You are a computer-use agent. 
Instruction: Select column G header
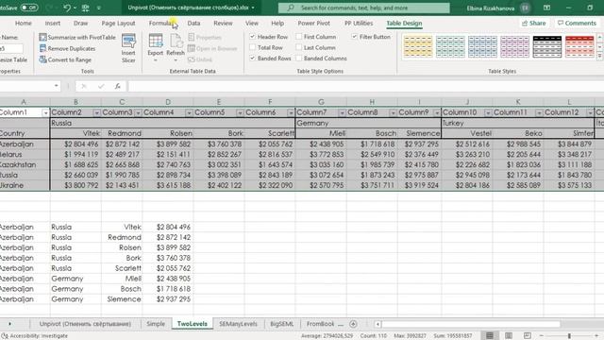tap(321, 102)
